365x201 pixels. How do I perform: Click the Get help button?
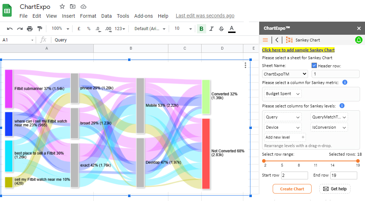(x=335, y=189)
